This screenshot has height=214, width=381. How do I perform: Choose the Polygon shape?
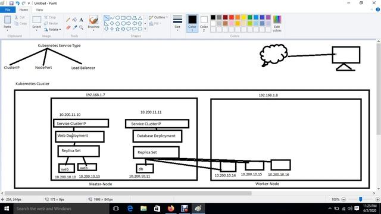[135, 18]
